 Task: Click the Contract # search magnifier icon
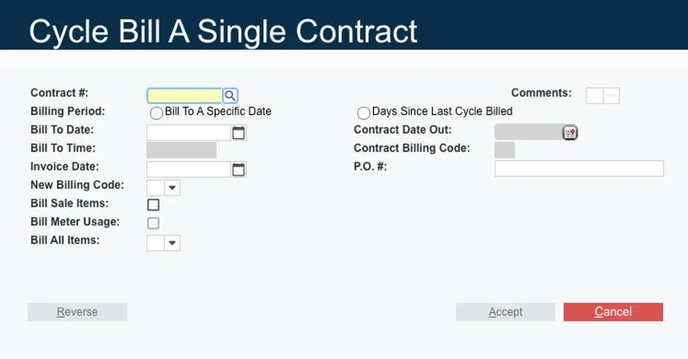pos(230,96)
